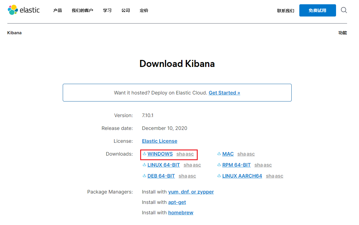This screenshot has width=359, height=225.
Task: Download LINUX AARCH64 package
Action: 242,176
